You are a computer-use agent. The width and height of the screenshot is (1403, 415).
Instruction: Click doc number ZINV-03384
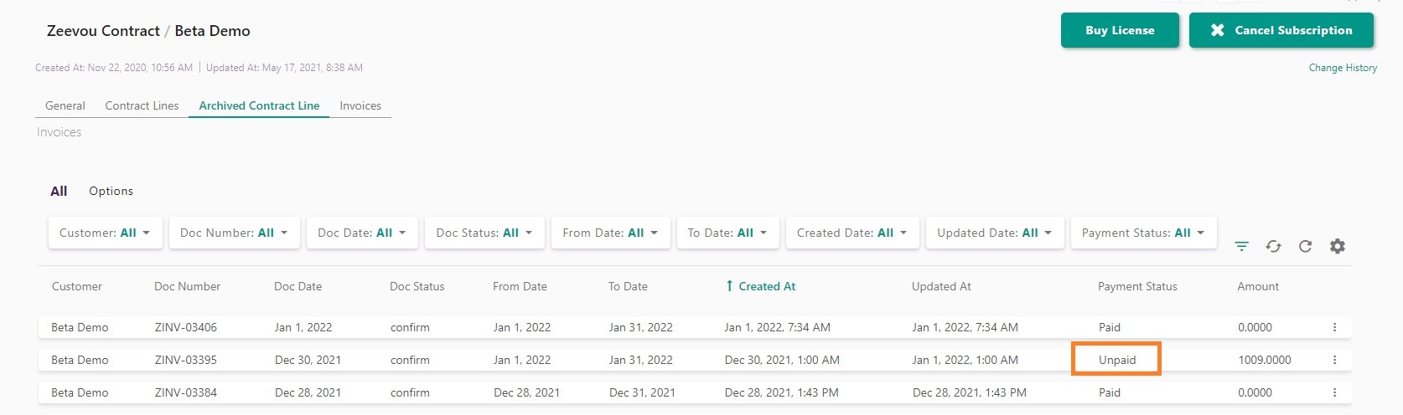click(186, 392)
